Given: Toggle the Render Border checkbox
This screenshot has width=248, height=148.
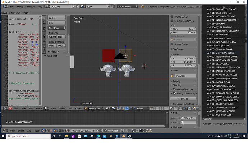Looking at the screenshot, I should (172, 44).
